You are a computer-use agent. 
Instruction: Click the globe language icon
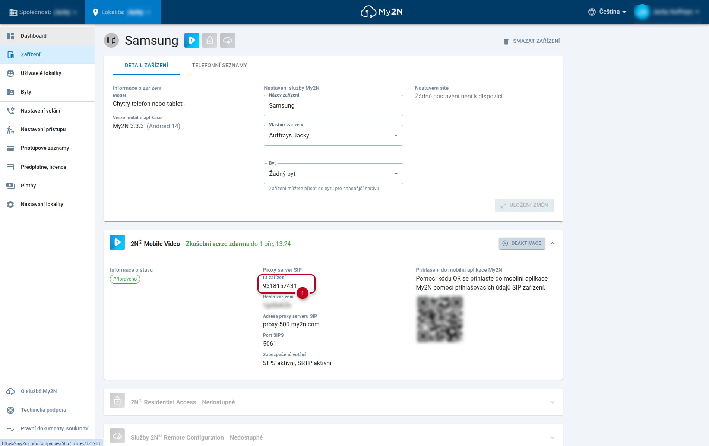point(592,12)
